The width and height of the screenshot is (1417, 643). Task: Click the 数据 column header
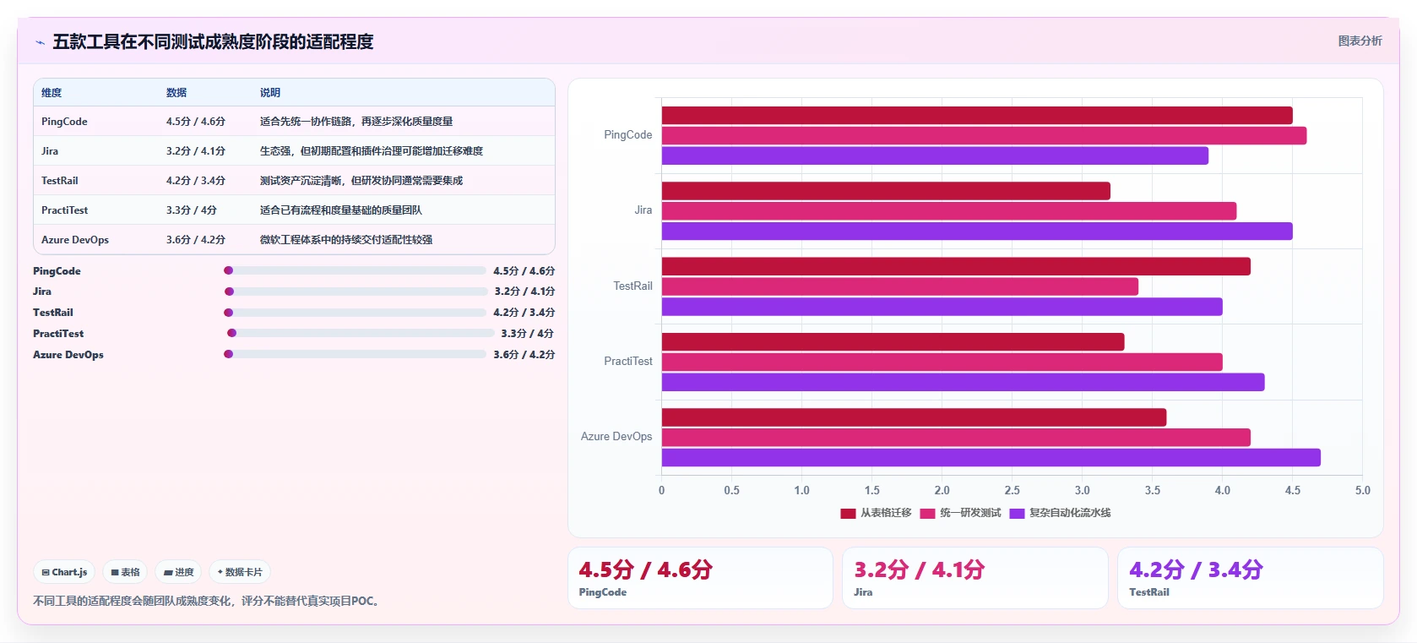coord(176,93)
